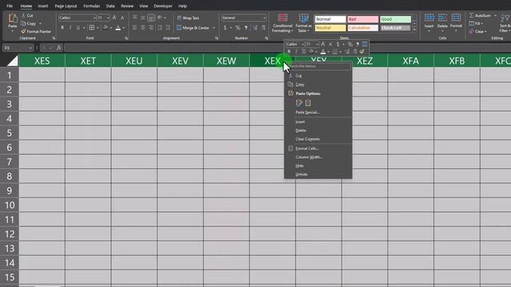Open the ribbon font name dropdown
Image resolution: width=511 pixels, height=287 pixels.
(94, 18)
